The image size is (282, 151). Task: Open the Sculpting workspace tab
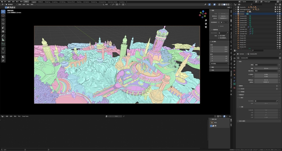[55, 2]
